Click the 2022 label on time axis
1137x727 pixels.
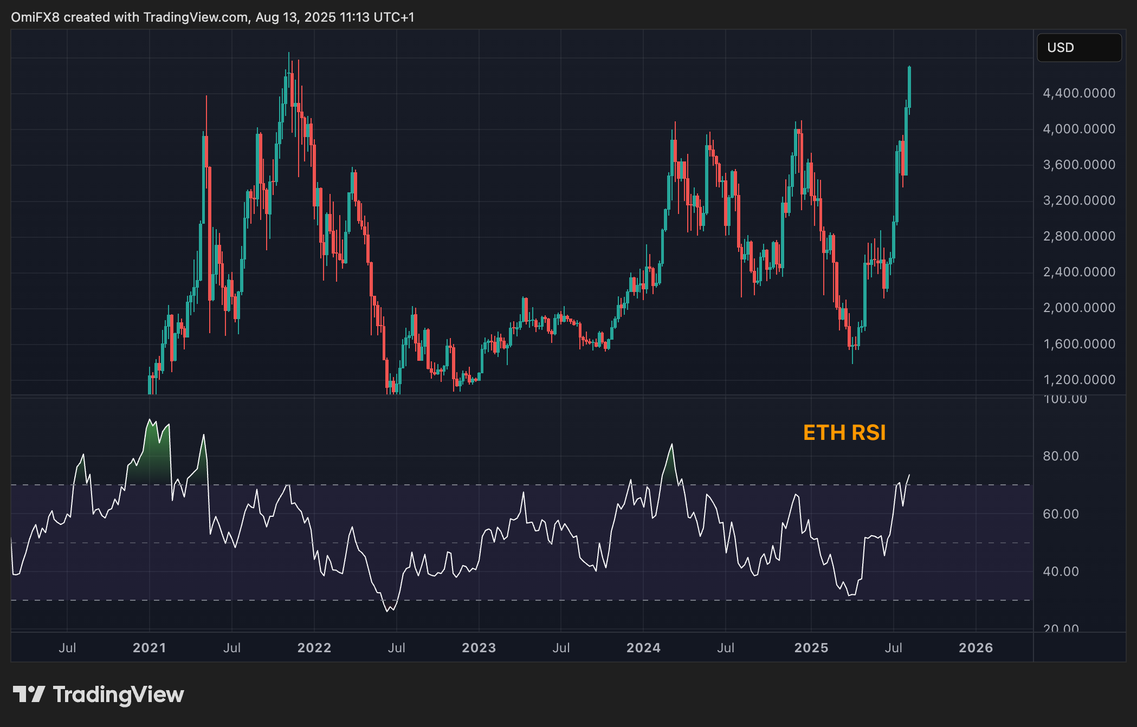[x=314, y=648]
